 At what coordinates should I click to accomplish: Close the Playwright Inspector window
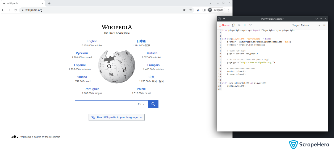(326, 19)
